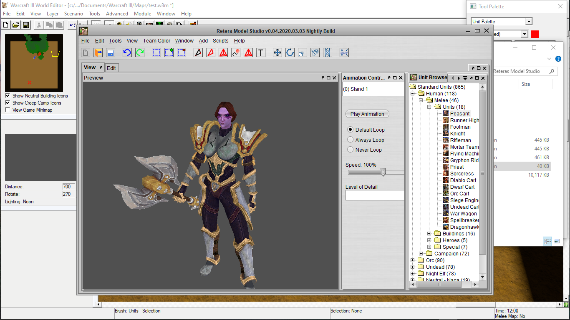The image size is (570, 320).
Task: Click Level of Detail input field
Action: click(375, 195)
